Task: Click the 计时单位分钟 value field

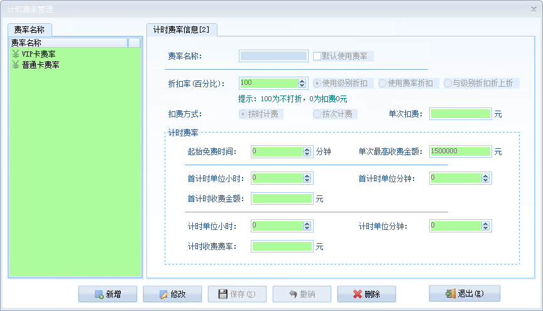Action: pos(456,226)
